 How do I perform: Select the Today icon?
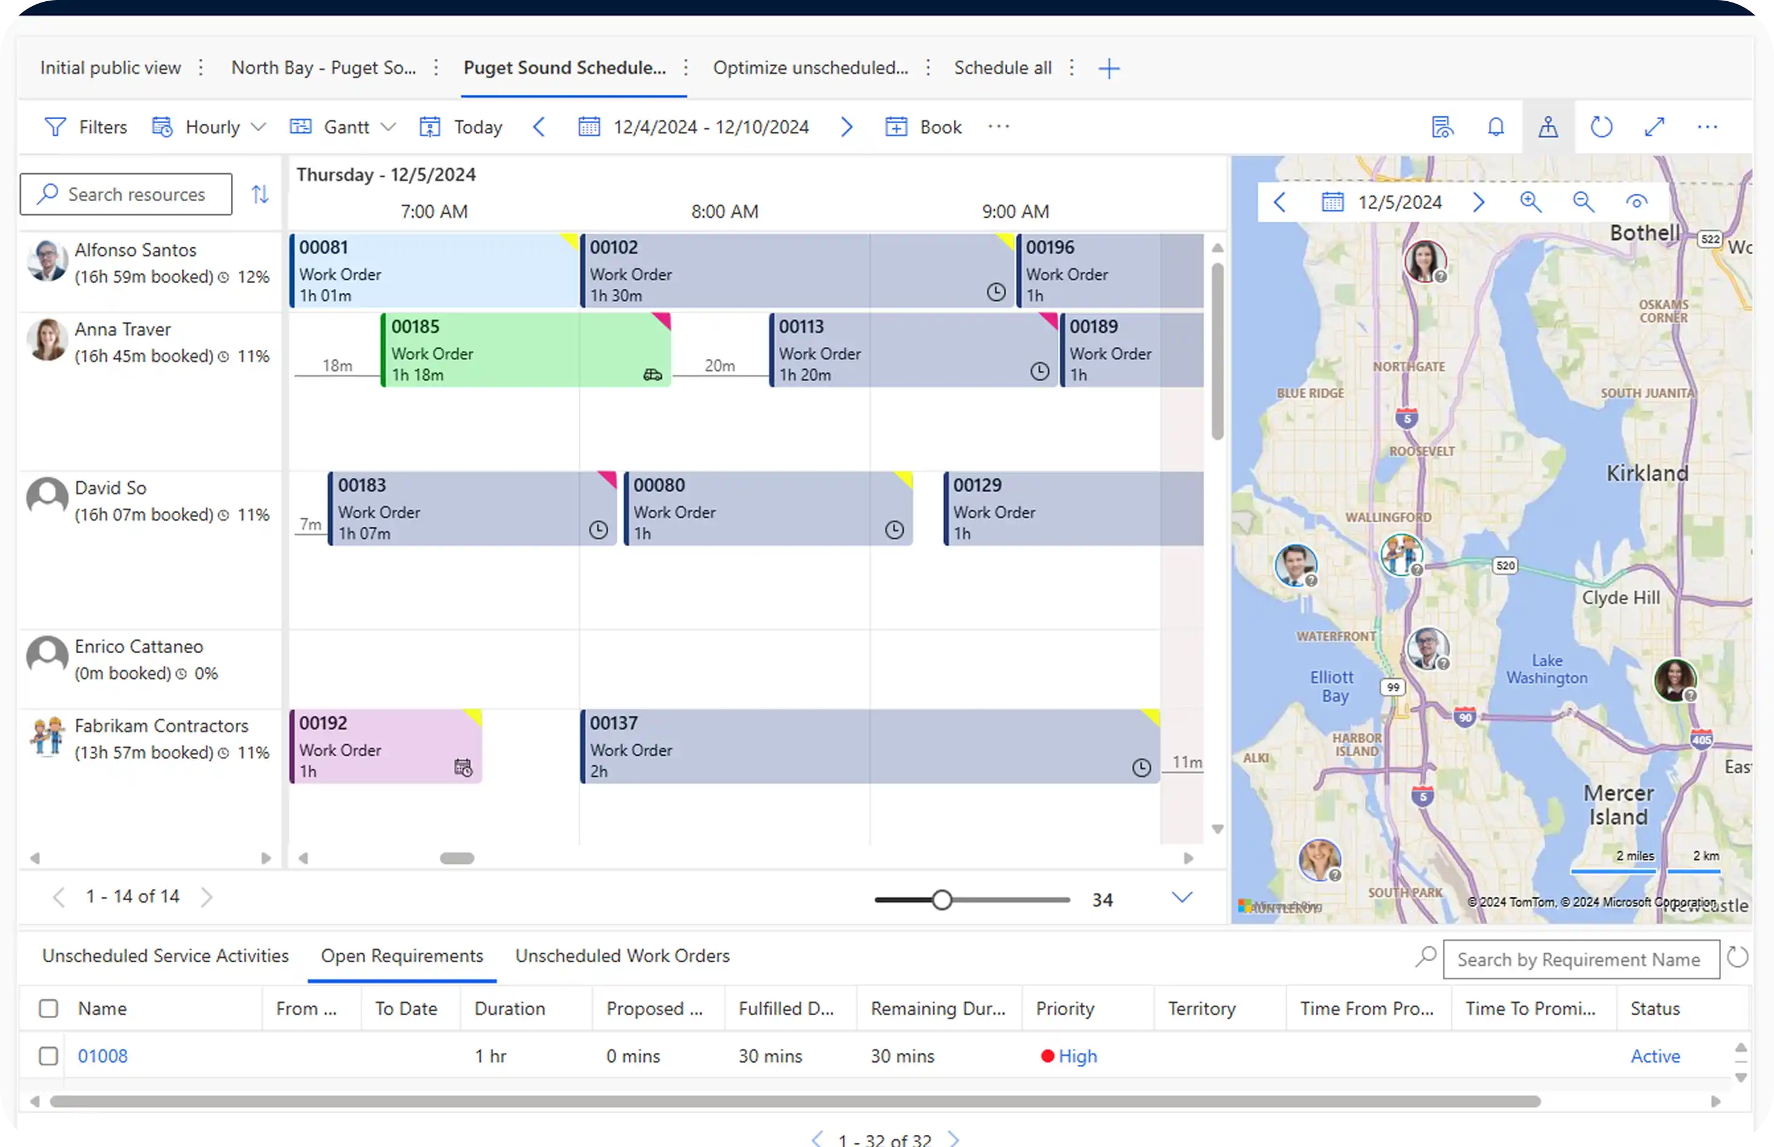tap(431, 126)
